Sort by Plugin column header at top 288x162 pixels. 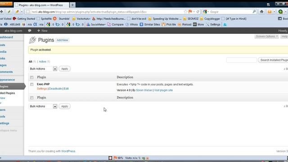(41, 77)
